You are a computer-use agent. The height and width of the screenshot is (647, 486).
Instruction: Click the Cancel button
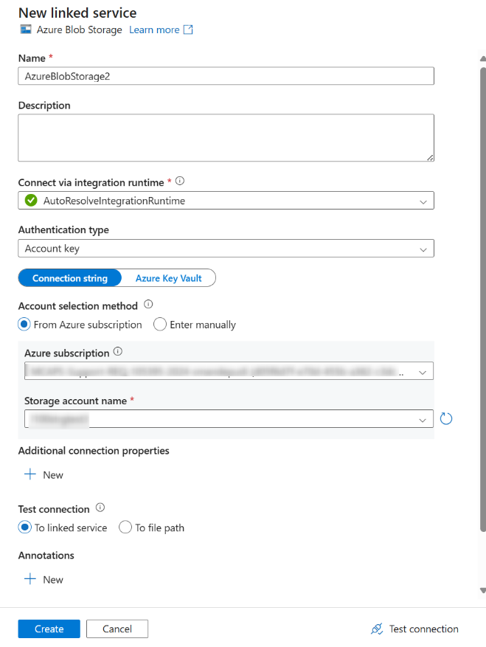117,629
